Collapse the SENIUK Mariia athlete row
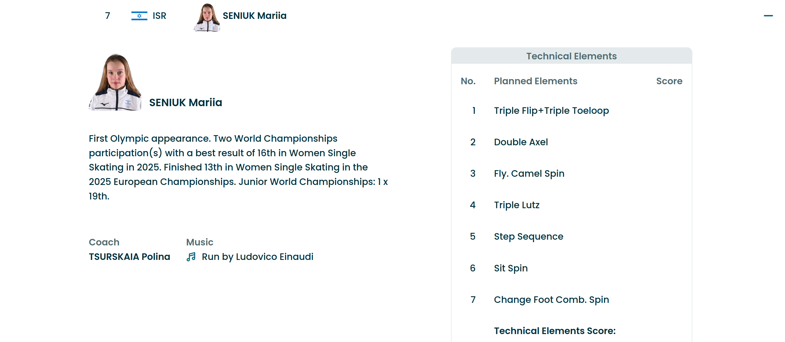This screenshot has height=342, width=785. pyautogui.click(x=768, y=16)
